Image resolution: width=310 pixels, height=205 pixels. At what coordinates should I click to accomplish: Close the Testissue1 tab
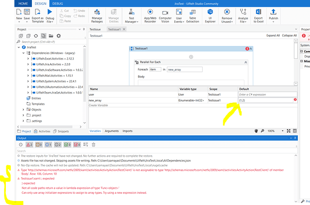[124, 30]
